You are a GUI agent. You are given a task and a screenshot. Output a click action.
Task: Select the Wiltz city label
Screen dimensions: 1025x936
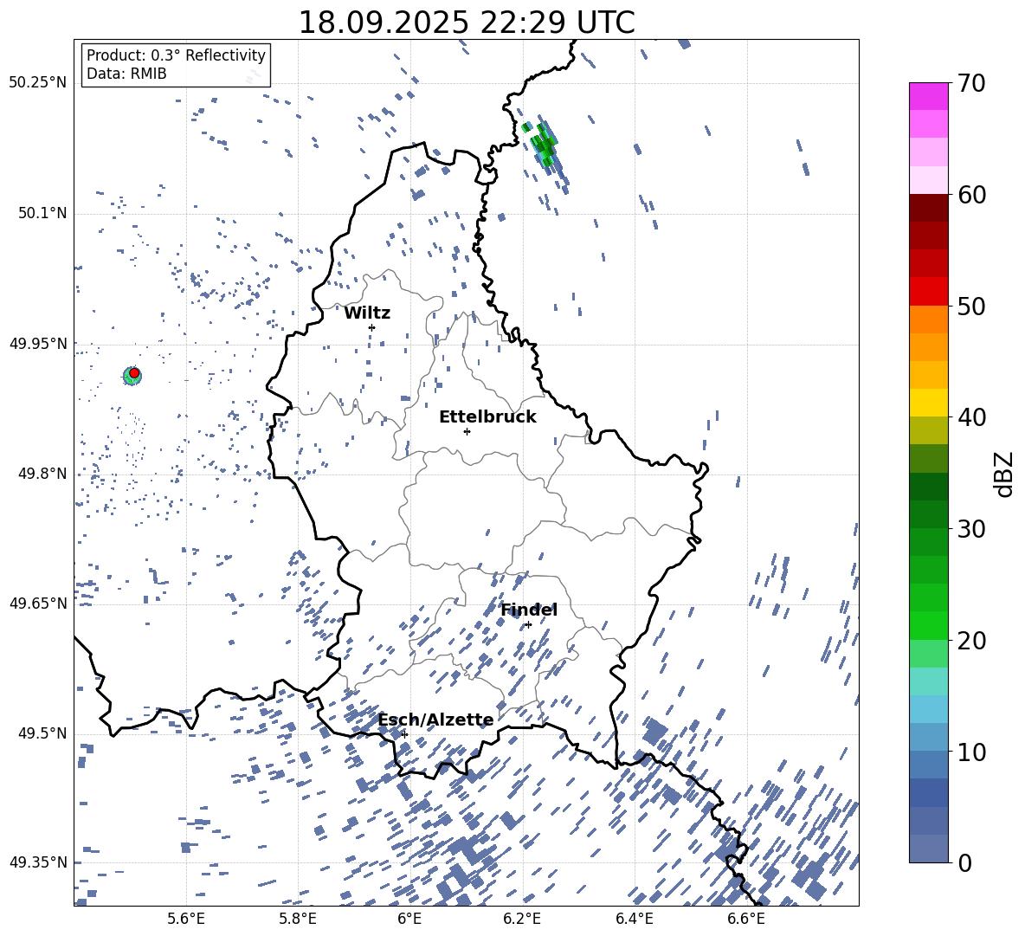pyautogui.click(x=367, y=313)
